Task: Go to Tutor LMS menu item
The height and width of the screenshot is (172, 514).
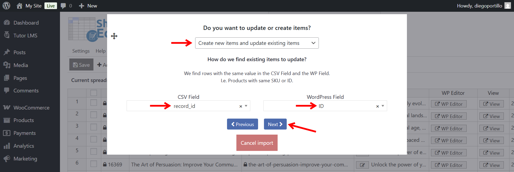Action: (x=25, y=36)
